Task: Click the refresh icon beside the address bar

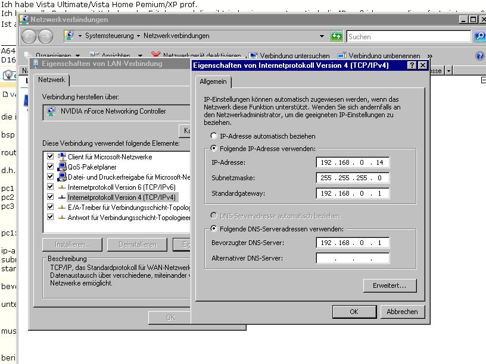Action: 337,36
